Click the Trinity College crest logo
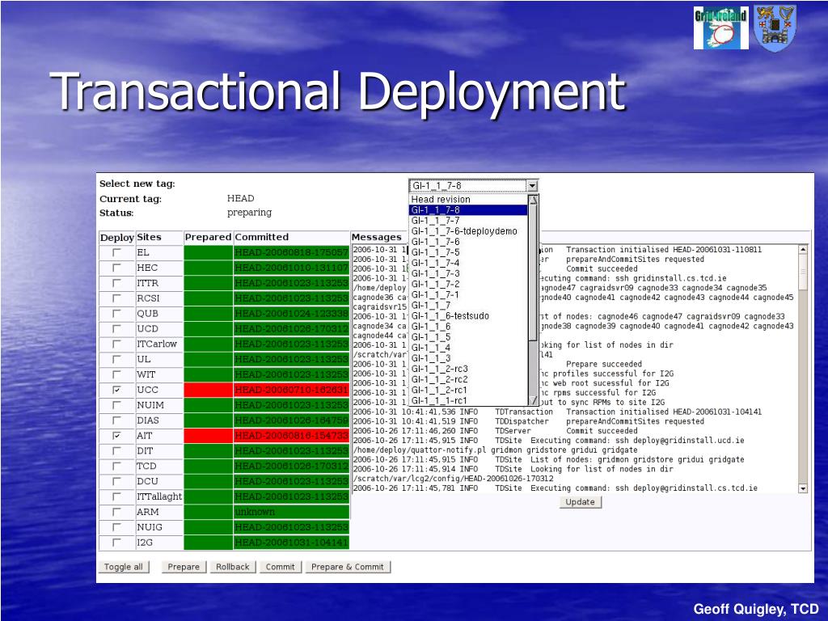828x621 pixels. click(775, 28)
